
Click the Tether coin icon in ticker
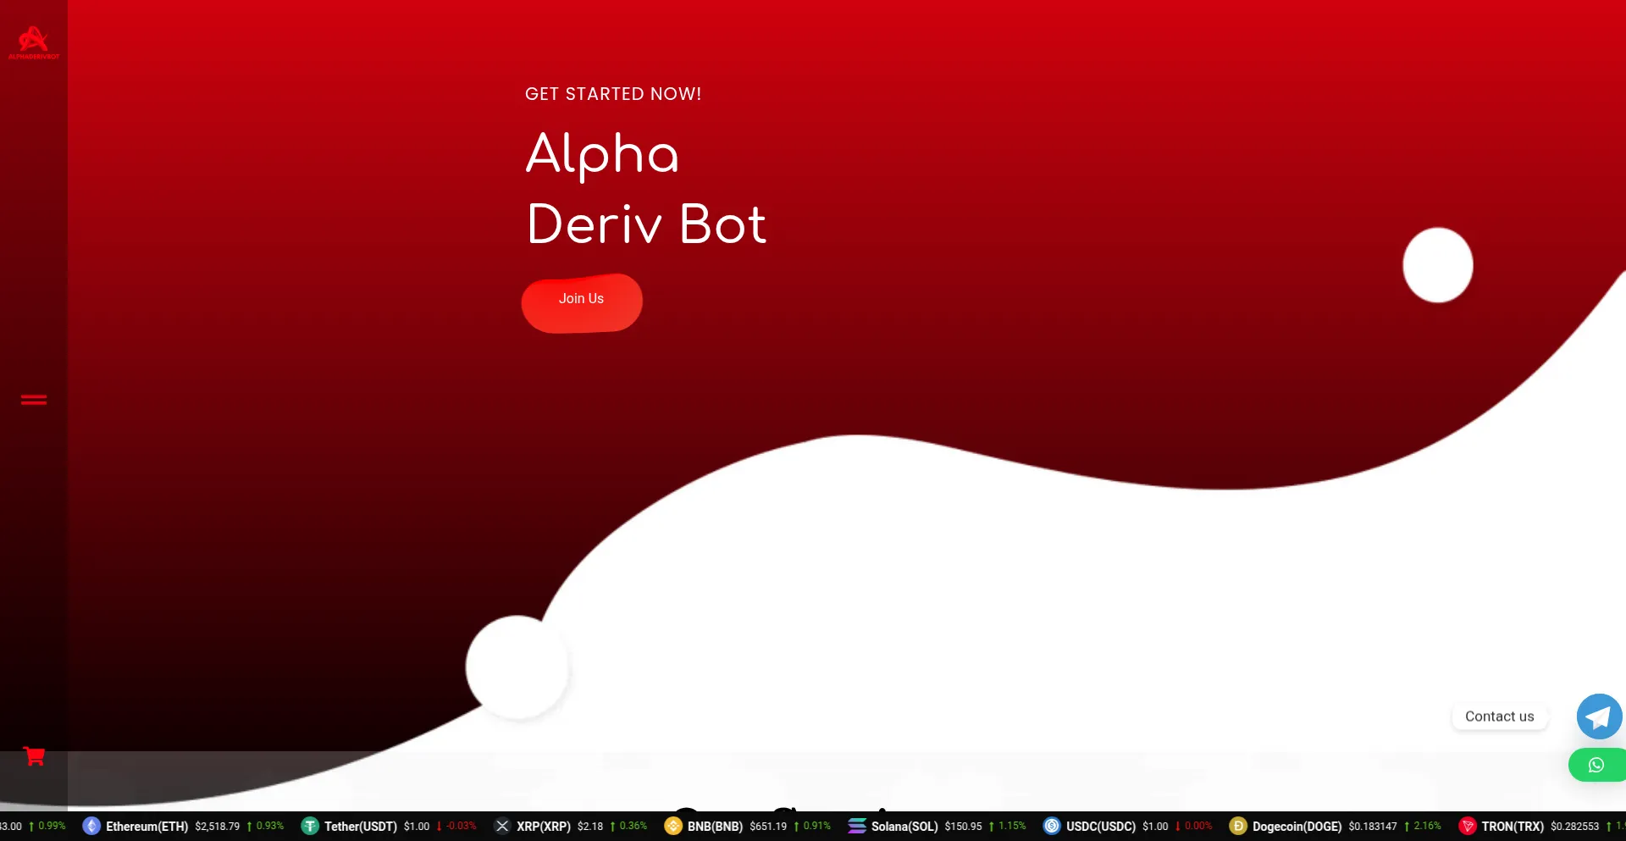coord(310,826)
